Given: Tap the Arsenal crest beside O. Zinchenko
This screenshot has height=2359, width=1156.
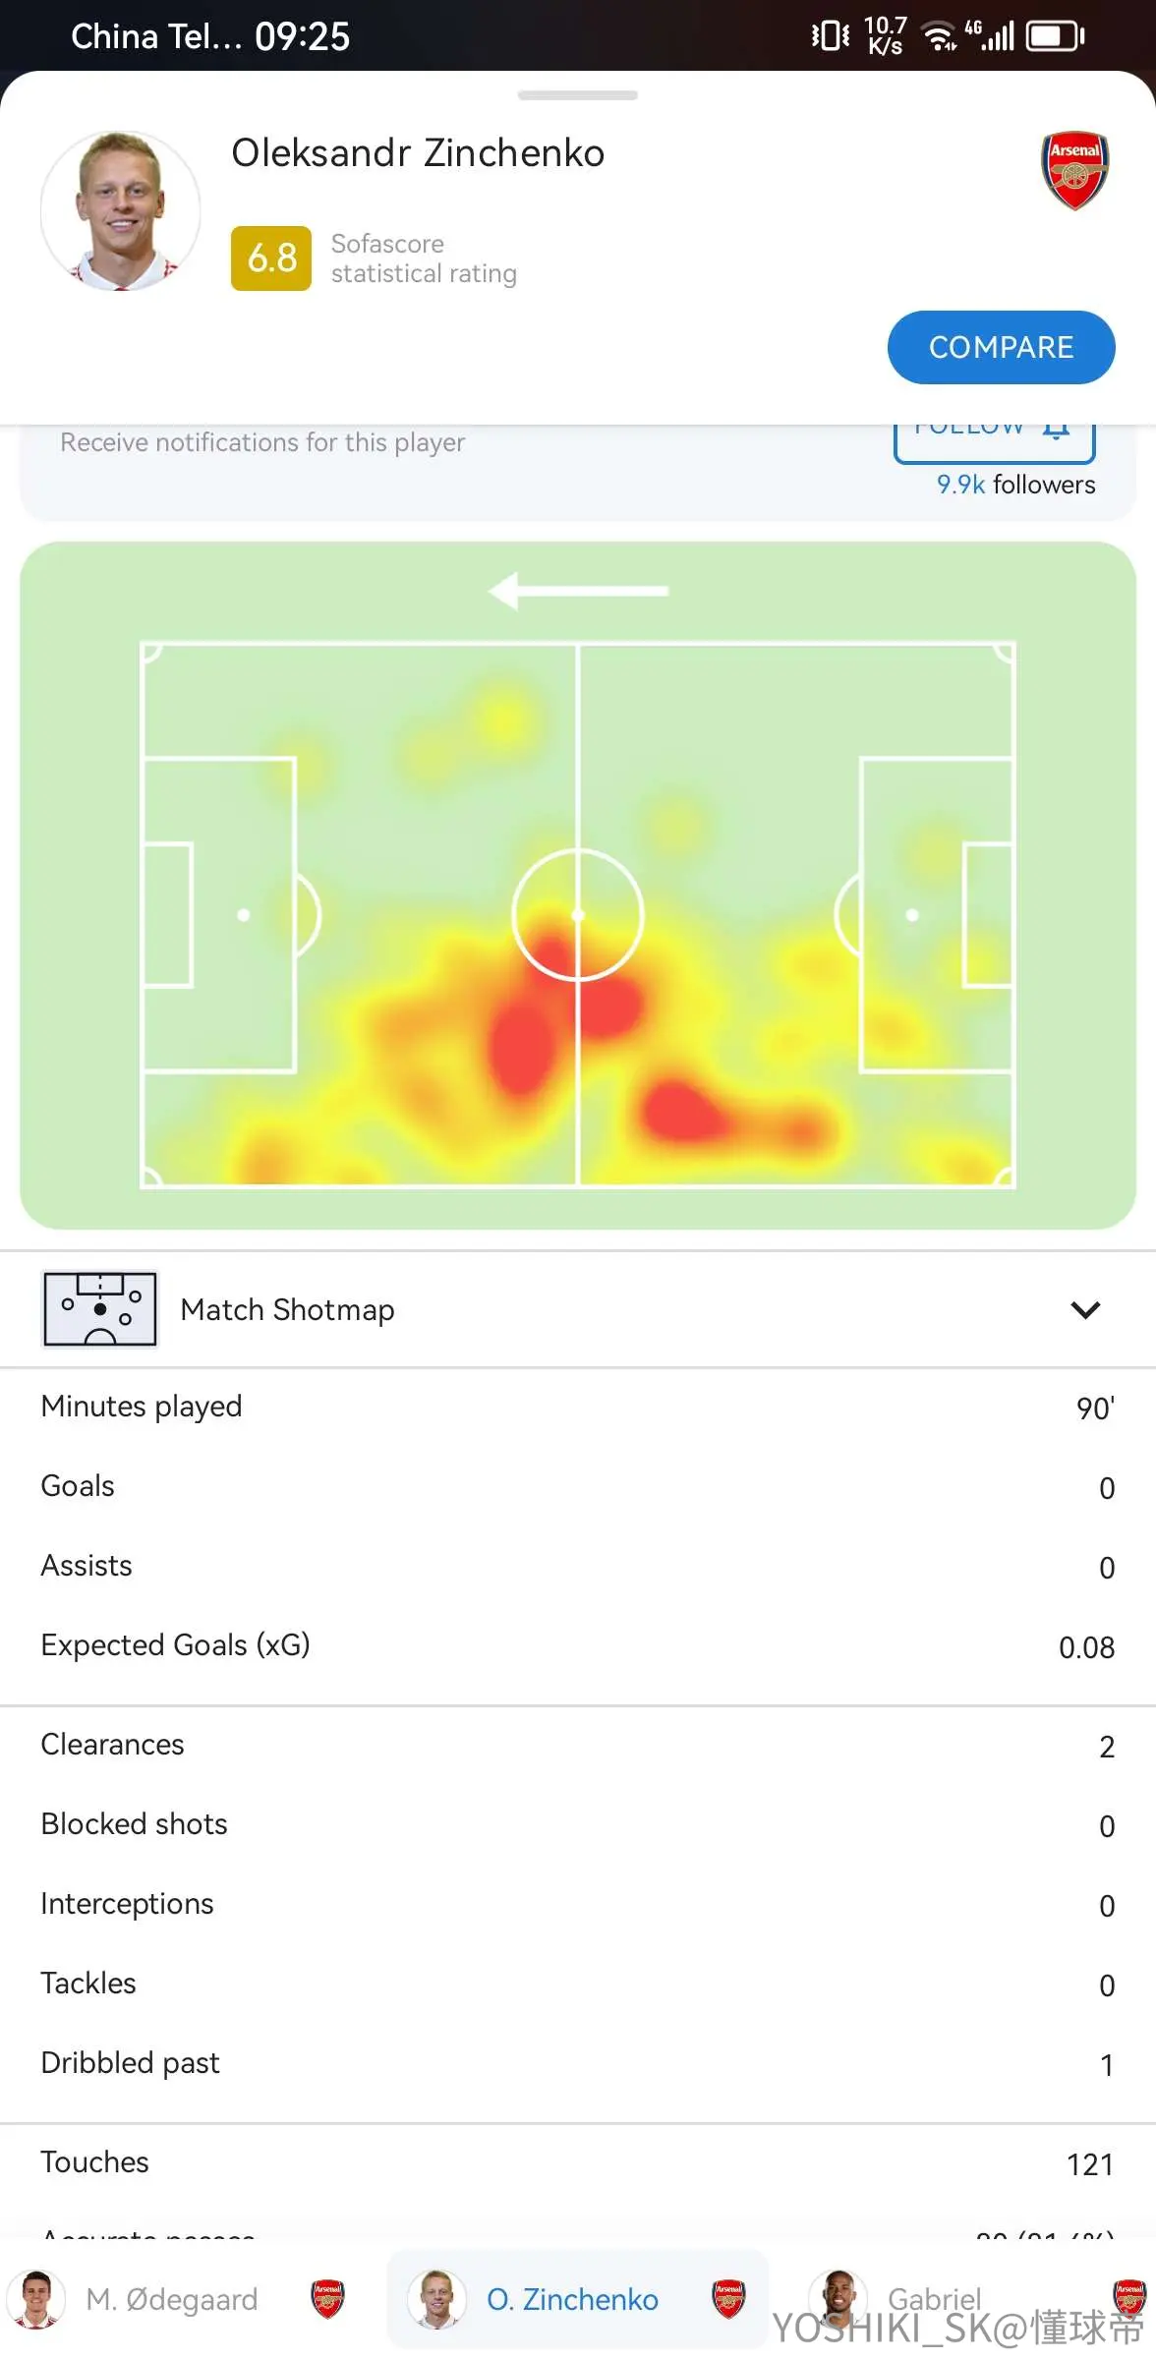Looking at the screenshot, I should [x=728, y=2299].
